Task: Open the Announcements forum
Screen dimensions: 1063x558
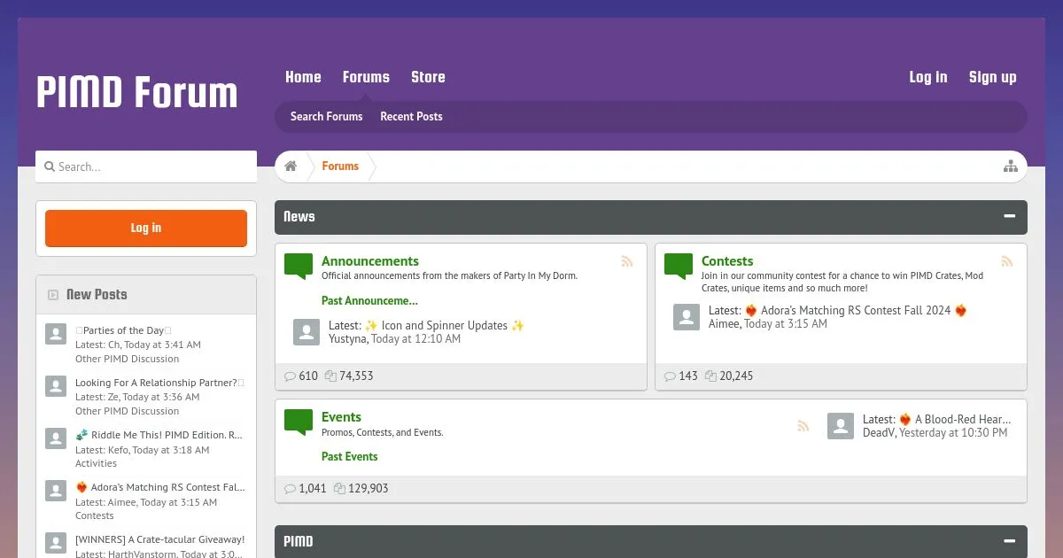Action: tap(370, 261)
